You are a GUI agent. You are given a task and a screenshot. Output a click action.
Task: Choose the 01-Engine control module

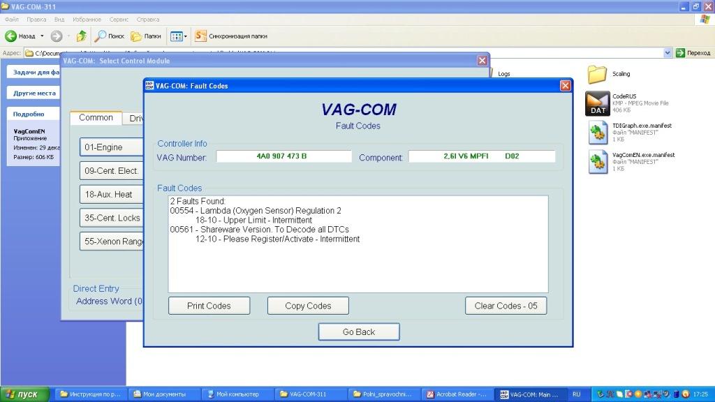112,147
